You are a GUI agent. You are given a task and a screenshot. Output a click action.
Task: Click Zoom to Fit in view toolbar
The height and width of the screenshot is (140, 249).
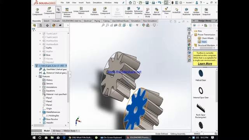[103, 25]
